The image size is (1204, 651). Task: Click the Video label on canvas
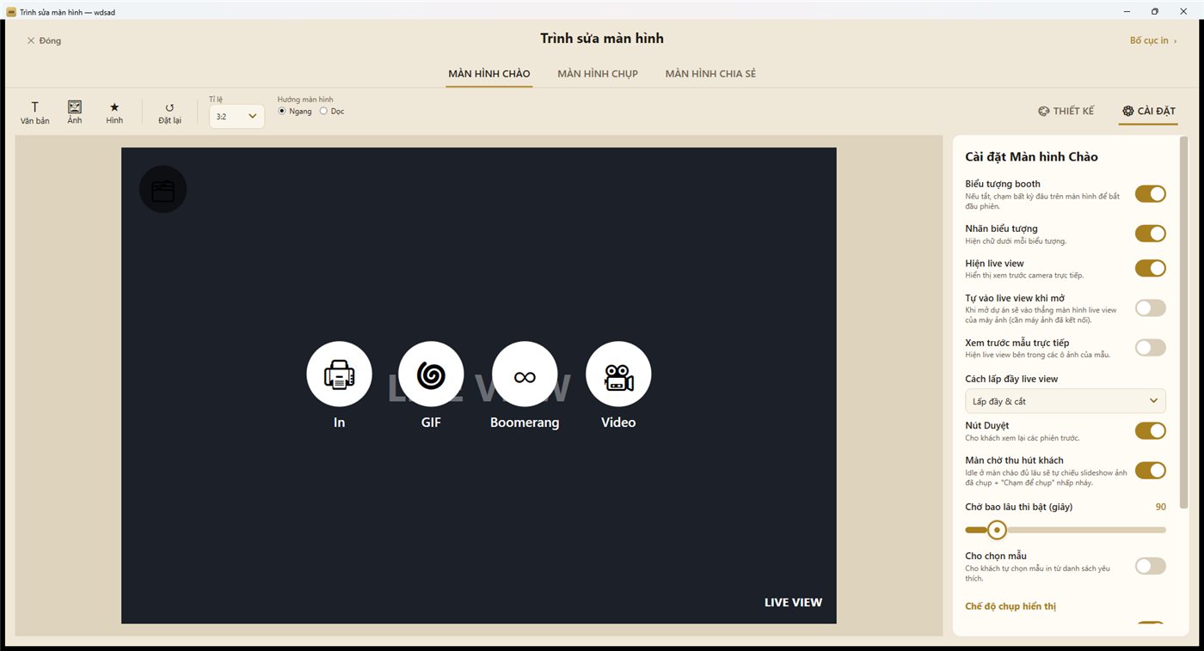tap(618, 423)
